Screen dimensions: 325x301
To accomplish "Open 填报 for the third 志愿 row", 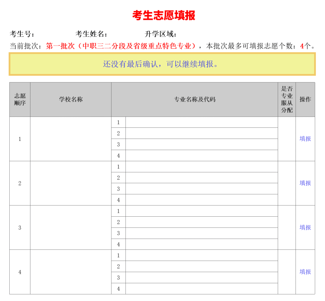I will click(305, 227).
